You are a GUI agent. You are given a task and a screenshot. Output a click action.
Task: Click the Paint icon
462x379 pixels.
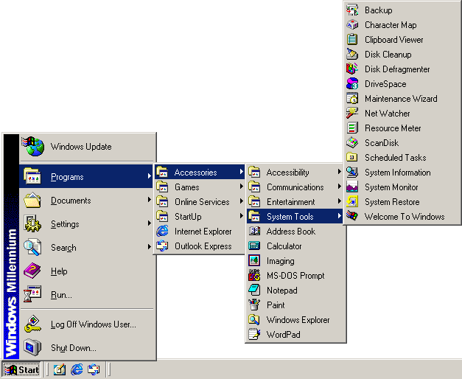point(254,305)
